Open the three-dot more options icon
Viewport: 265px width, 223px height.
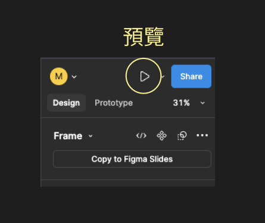(x=202, y=135)
